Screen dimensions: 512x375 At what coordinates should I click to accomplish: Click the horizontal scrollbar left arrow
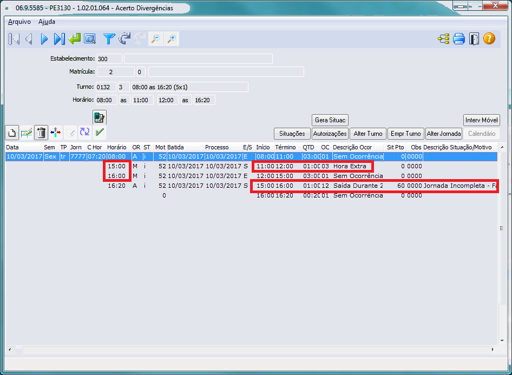pos(10,350)
